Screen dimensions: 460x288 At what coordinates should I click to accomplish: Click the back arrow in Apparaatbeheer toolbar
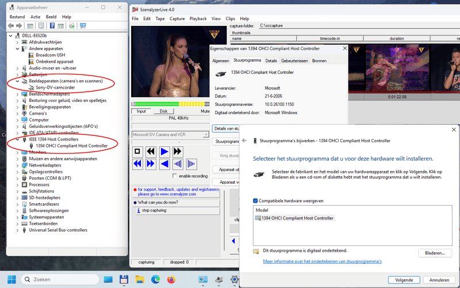[x=11, y=26]
